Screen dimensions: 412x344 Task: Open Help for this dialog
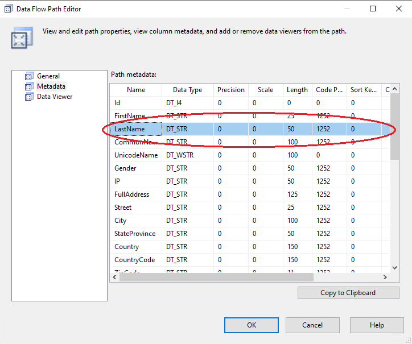pyautogui.click(x=377, y=325)
